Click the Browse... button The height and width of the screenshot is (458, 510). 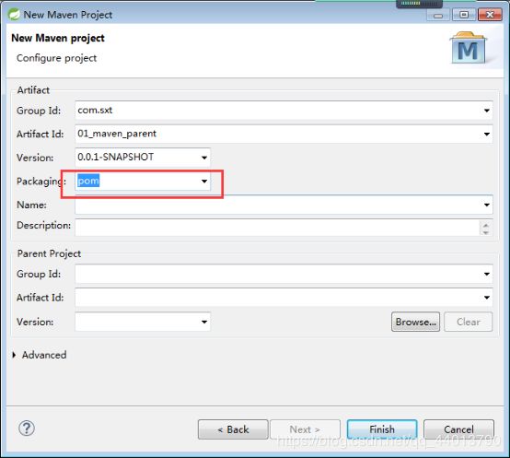(x=416, y=322)
